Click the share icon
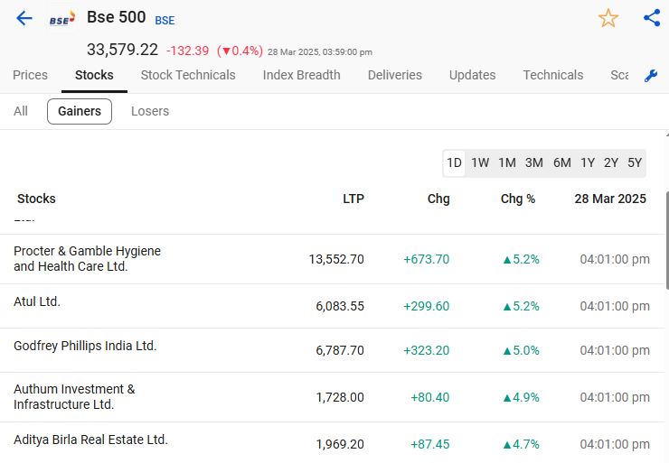 coord(652,18)
